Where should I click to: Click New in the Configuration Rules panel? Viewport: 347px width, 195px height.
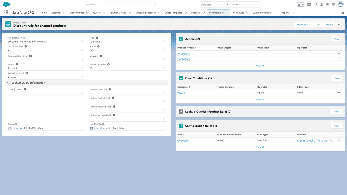(x=336, y=126)
